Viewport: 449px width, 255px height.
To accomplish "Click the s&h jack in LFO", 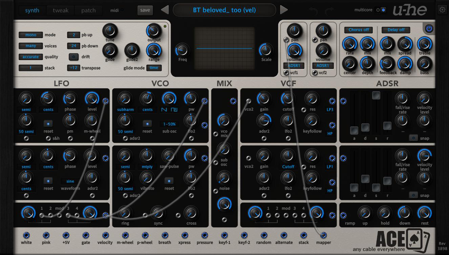I will [x=48, y=138].
